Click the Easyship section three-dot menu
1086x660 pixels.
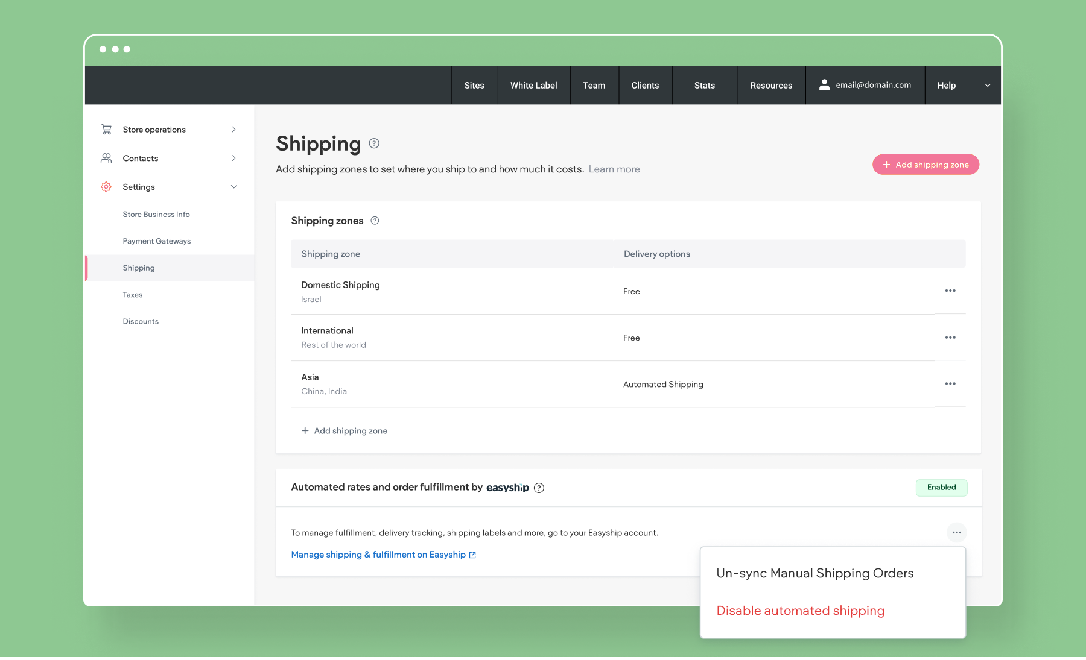coord(956,532)
